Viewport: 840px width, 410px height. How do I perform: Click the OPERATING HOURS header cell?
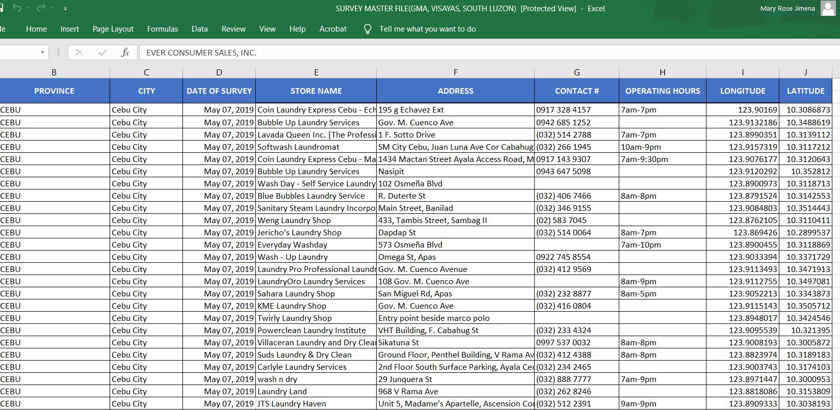point(663,91)
